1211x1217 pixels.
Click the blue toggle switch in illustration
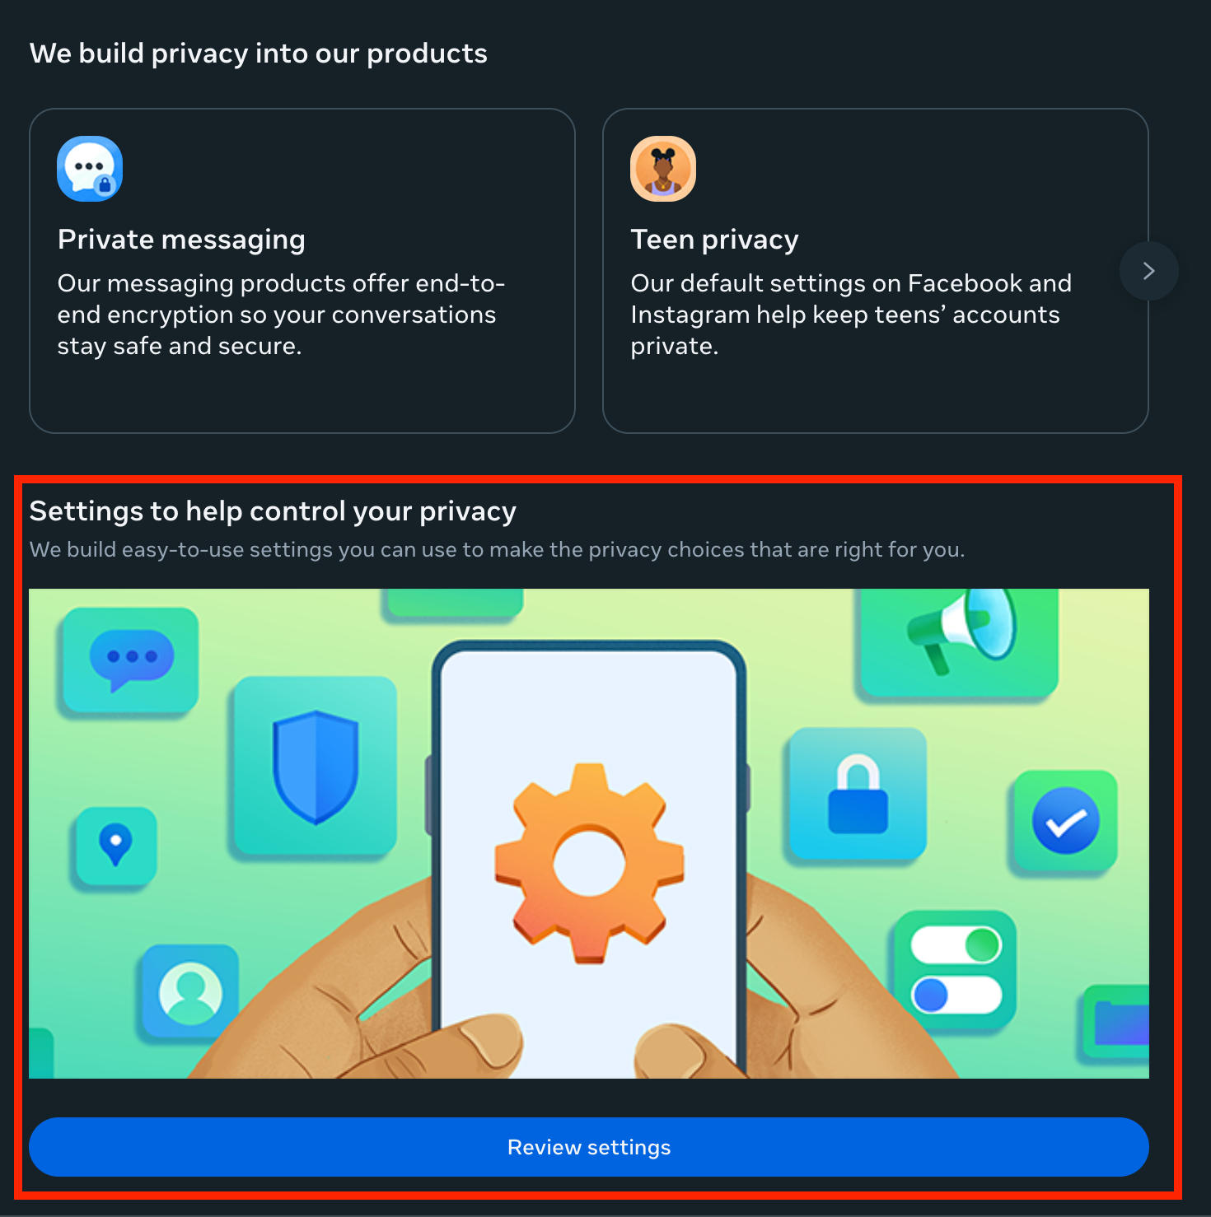(x=956, y=995)
